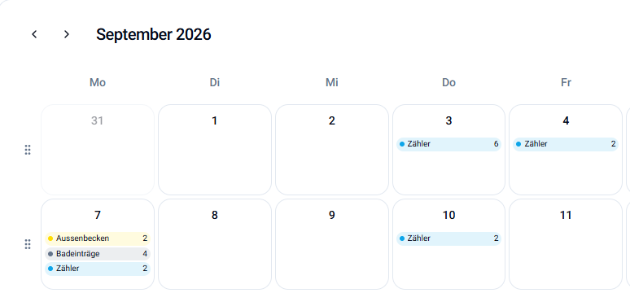Select the day cell for September 1

click(x=215, y=150)
